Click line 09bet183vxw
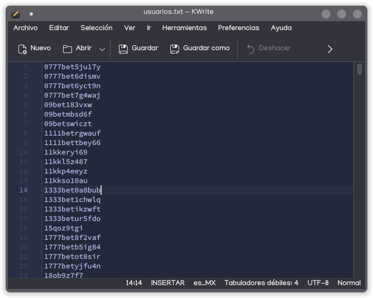 pyautogui.click(x=68, y=105)
